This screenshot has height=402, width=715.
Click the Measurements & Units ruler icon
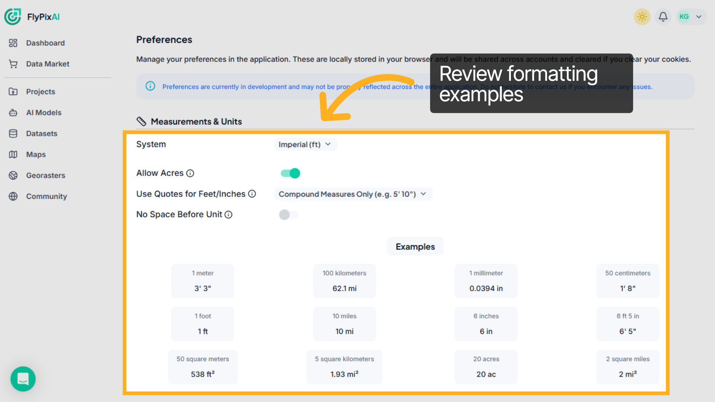[142, 121]
